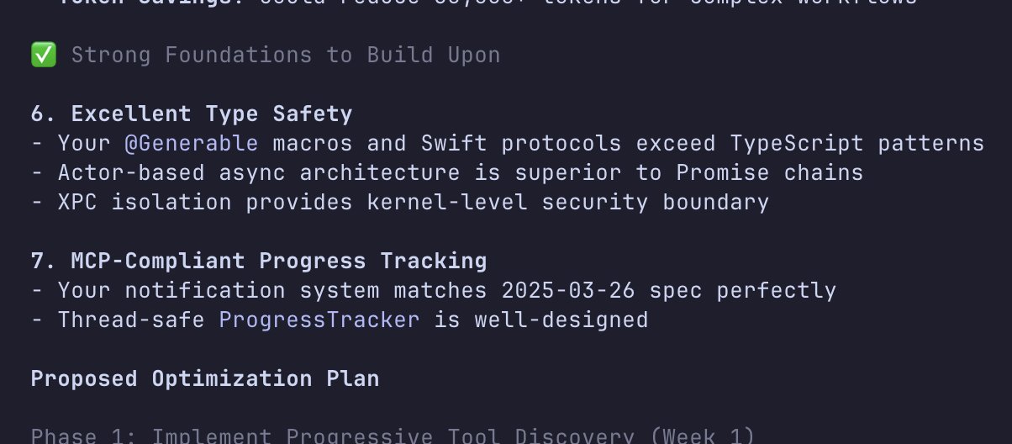
Task: Click the word "Thread-safe"
Action: tap(131, 320)
